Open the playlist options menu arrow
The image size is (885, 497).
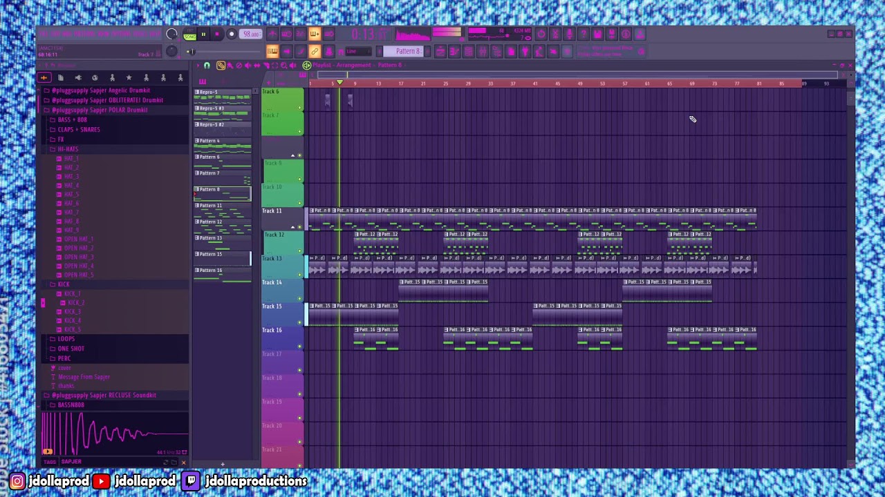point(198,66)
